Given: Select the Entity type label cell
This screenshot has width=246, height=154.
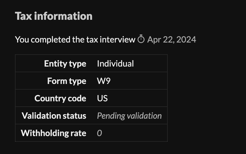Looking at the screenshot, I should [x=65, y=64].
